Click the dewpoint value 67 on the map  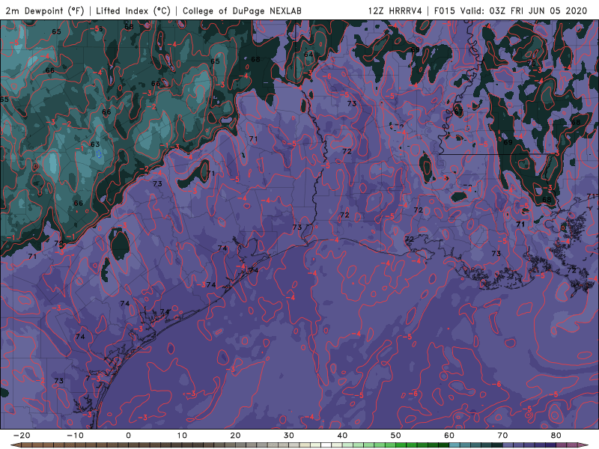(458, 112)
